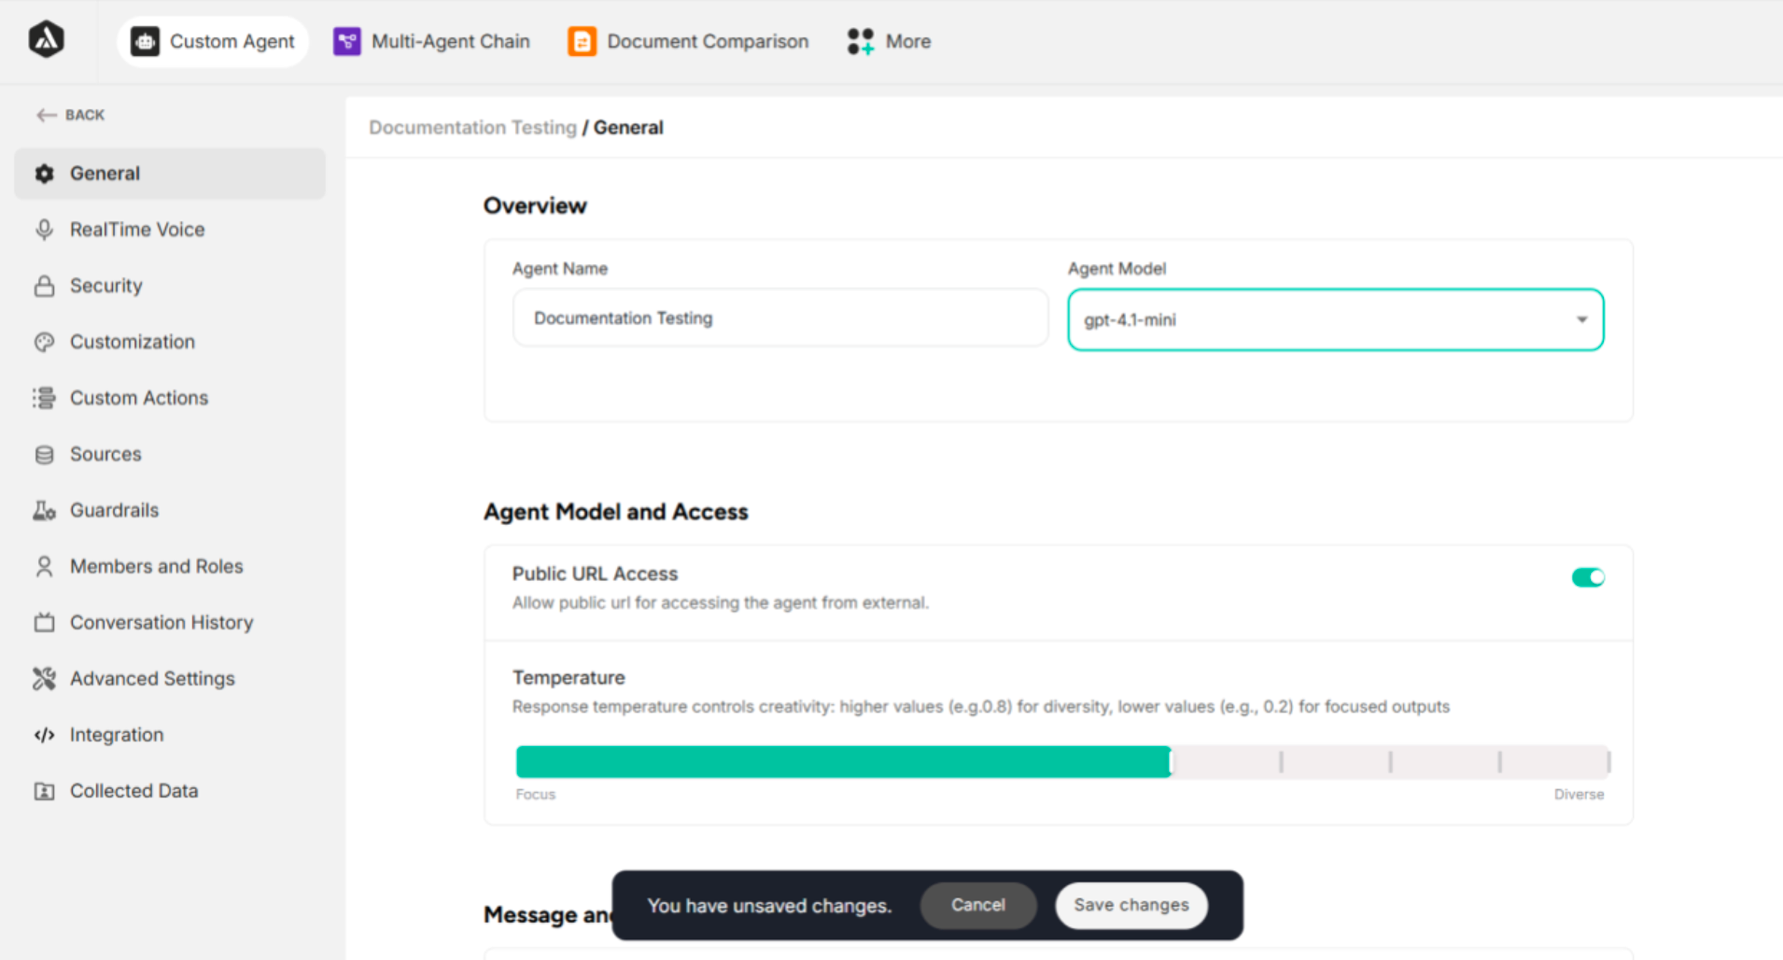Switch to Multi-Agent Chain tab
1783x960 pixels.
pyautogui.click(x=432, y=42)
